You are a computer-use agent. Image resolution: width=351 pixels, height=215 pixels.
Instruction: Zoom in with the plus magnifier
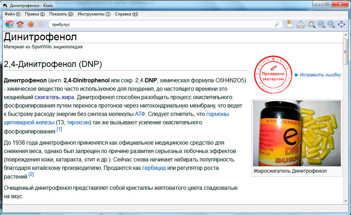coord(331,24)
